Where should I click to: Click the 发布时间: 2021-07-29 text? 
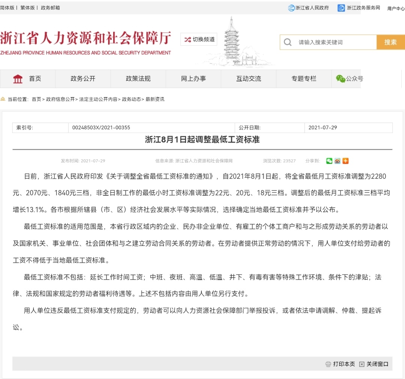click(83, 161)
